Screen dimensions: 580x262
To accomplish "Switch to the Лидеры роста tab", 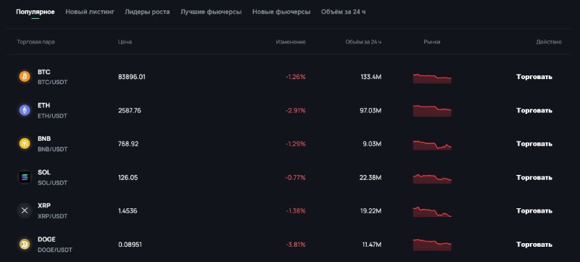I will [147, 12].
